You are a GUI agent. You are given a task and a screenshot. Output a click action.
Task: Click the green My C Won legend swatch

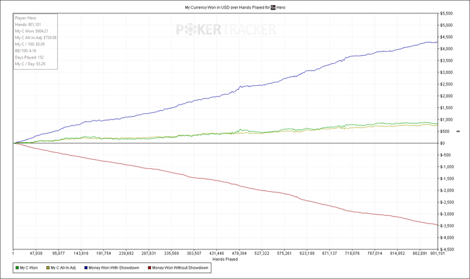click(17, 268)
